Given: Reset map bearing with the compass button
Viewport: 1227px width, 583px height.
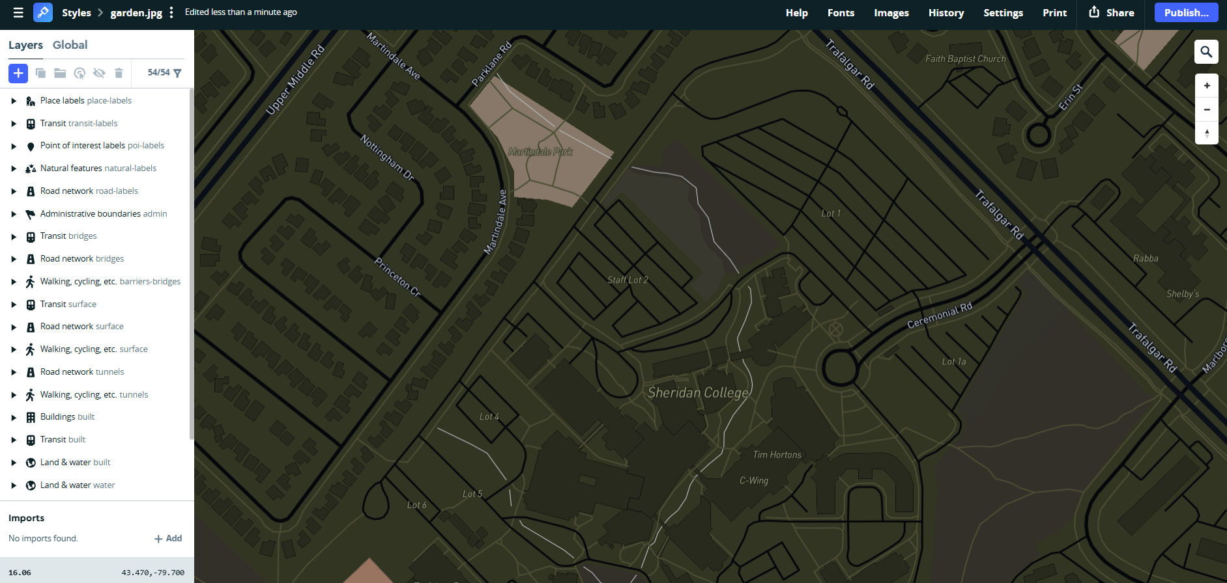Looking at the screenshot, I should pyautogui.click(x=1206, y=133).
